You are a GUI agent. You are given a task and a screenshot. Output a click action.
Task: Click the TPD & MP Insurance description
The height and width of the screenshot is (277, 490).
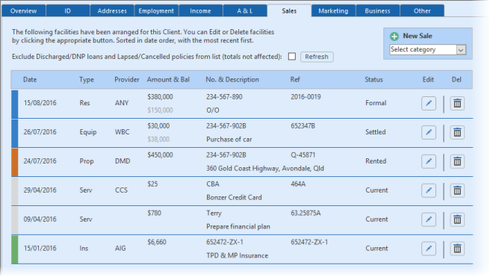(x=238, y=256)
